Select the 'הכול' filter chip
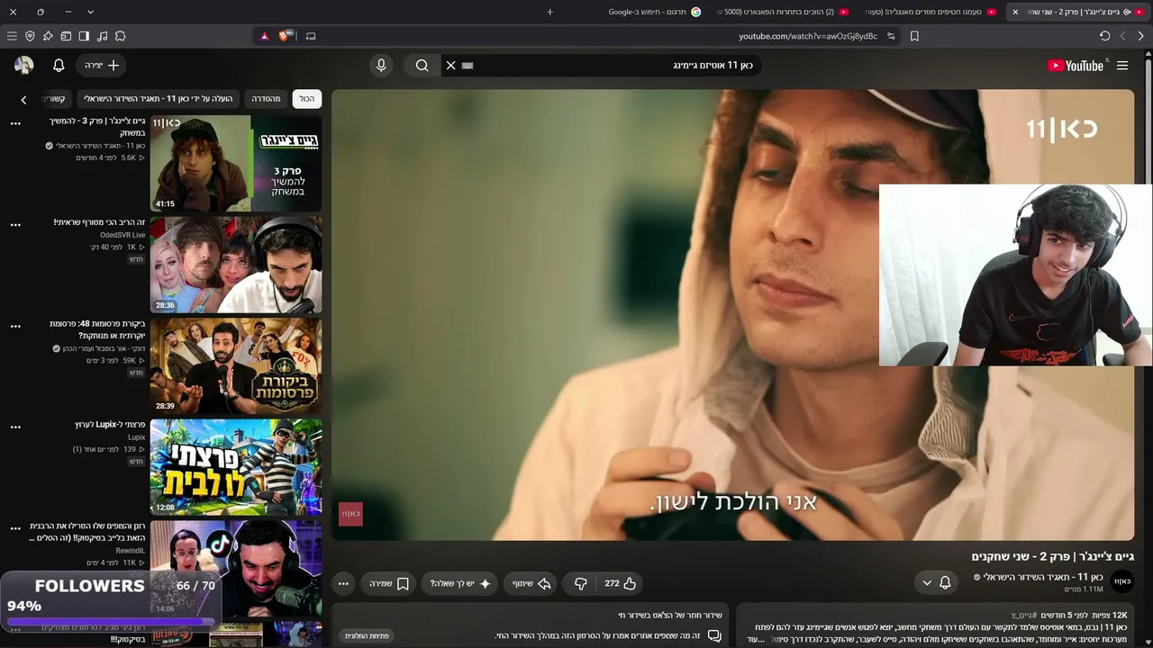The width and height of the screenshot is (1153, 648). coord(307,99)
